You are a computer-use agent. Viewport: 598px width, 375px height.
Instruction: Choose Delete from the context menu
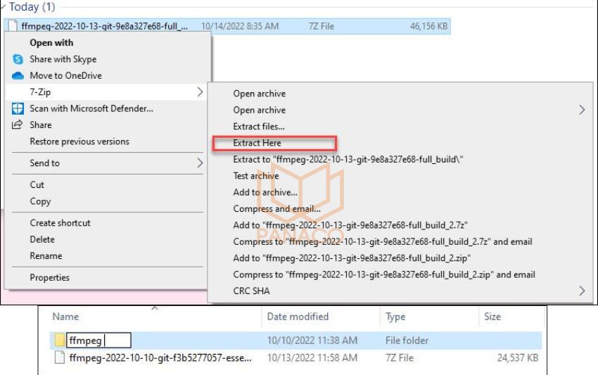(42, 239)
